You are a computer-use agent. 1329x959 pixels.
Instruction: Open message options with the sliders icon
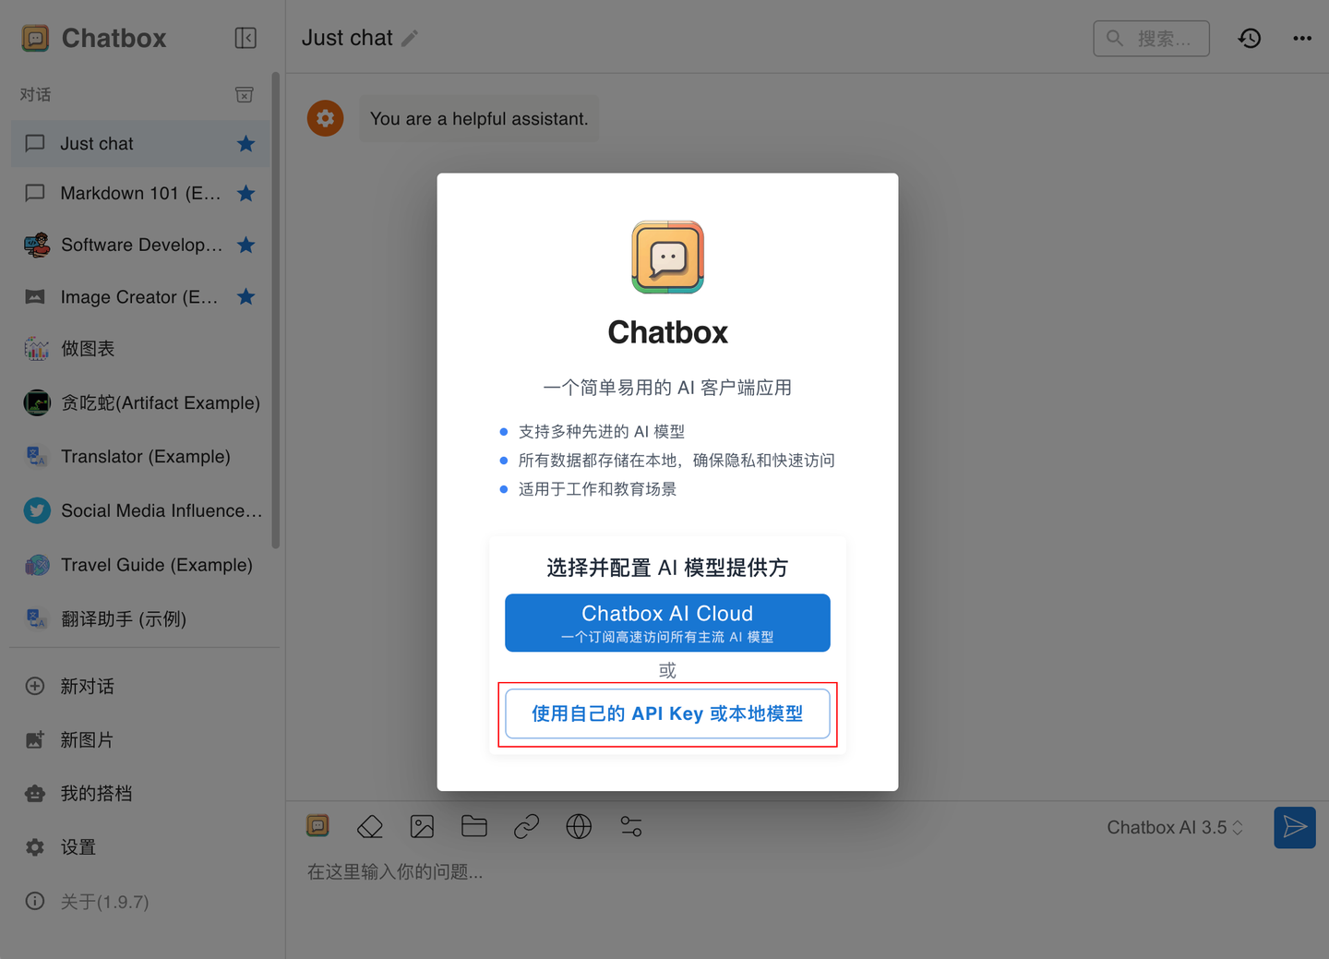630,826
